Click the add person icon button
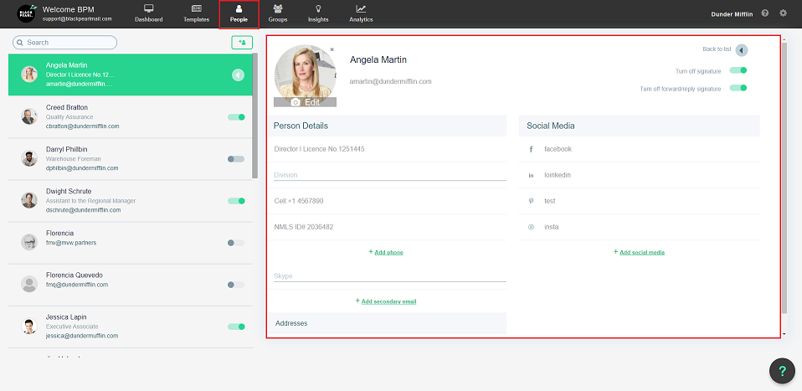The height and width of the screenshot is (391, 802). coord(242,42)
